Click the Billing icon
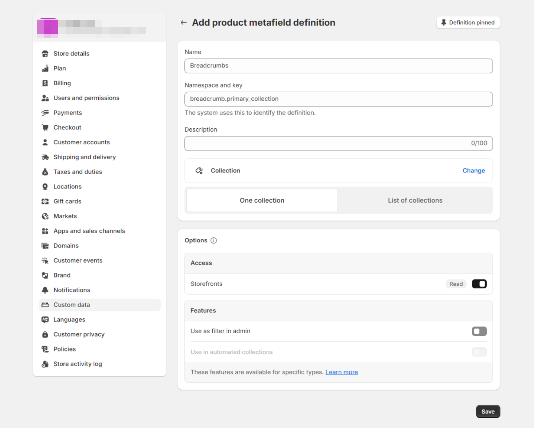The width and height of the screenshot is (534, 428). tap(45, 83)
